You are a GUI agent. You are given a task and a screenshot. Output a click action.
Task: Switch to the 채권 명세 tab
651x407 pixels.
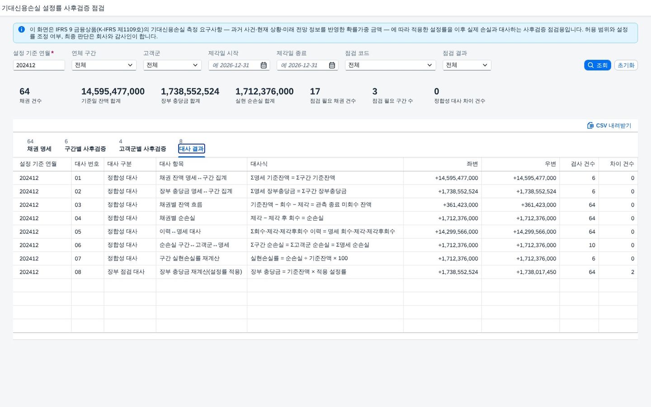click(39, 149)
